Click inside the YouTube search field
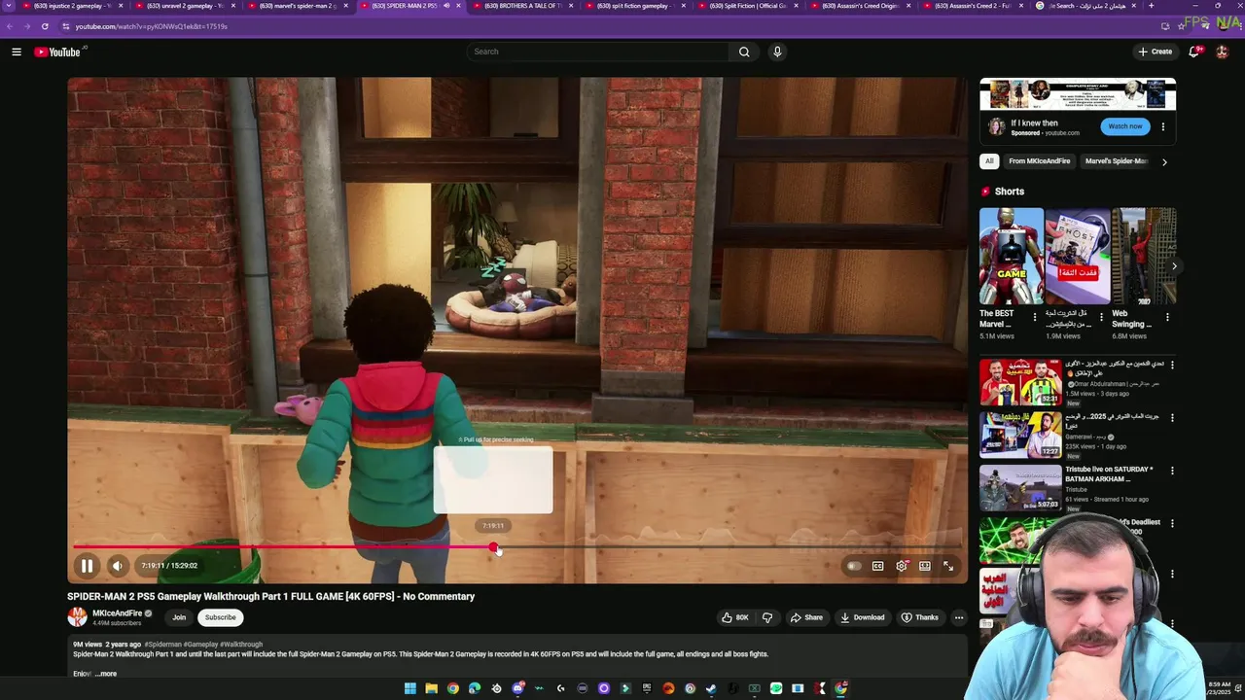This screenshot has width=1245, height=700. 598,52
